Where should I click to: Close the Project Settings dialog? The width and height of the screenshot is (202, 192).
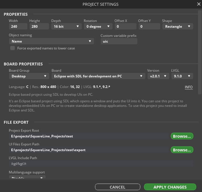pyautogui.click(x=199, y=4)
